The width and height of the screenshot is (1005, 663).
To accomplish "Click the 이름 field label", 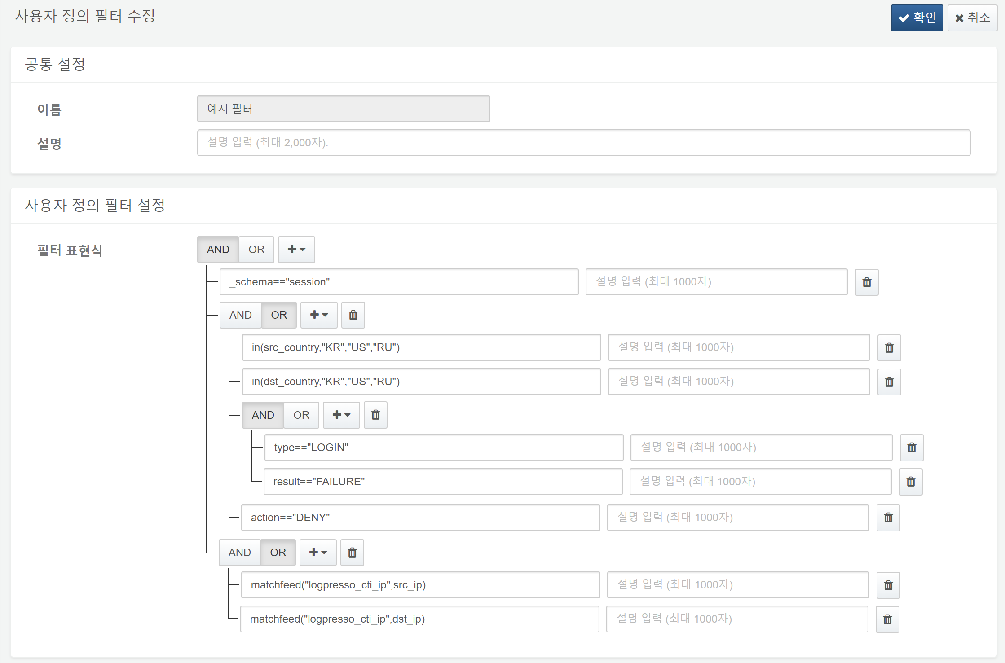I will (x=49, y=110).
